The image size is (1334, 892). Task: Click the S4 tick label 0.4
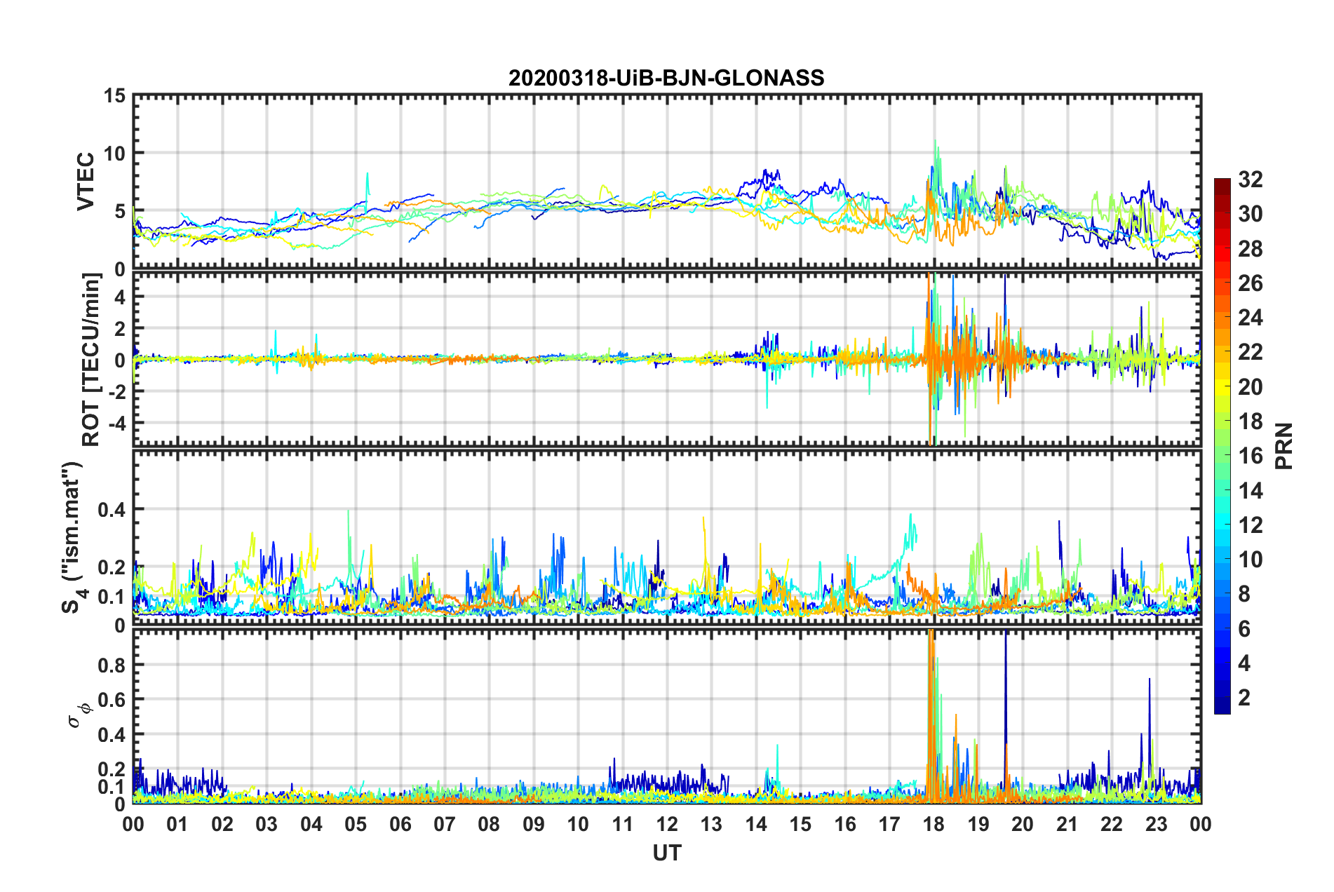(111, 510)
